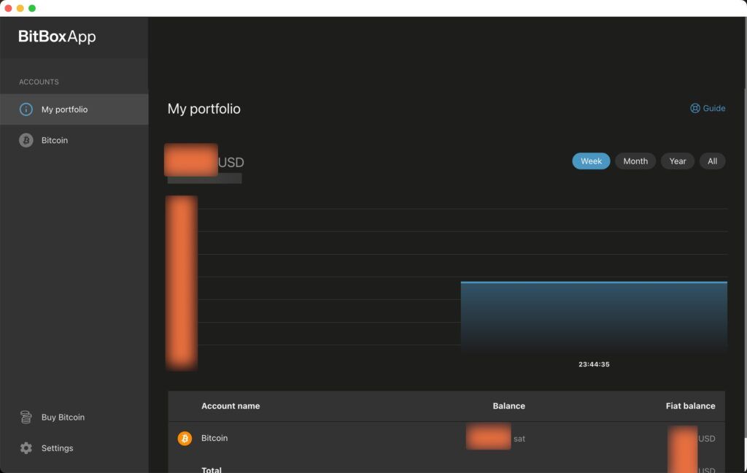Screen dimensions: 747x473
Task: Click the Bitcoin account name in table
Action: [214, 438]
